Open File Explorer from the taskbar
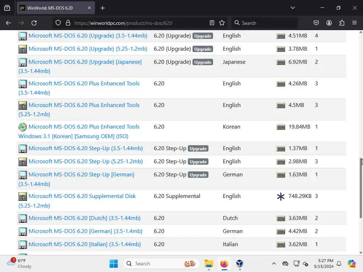The width and height of the screenshot is (363, 272). [208, 263]
